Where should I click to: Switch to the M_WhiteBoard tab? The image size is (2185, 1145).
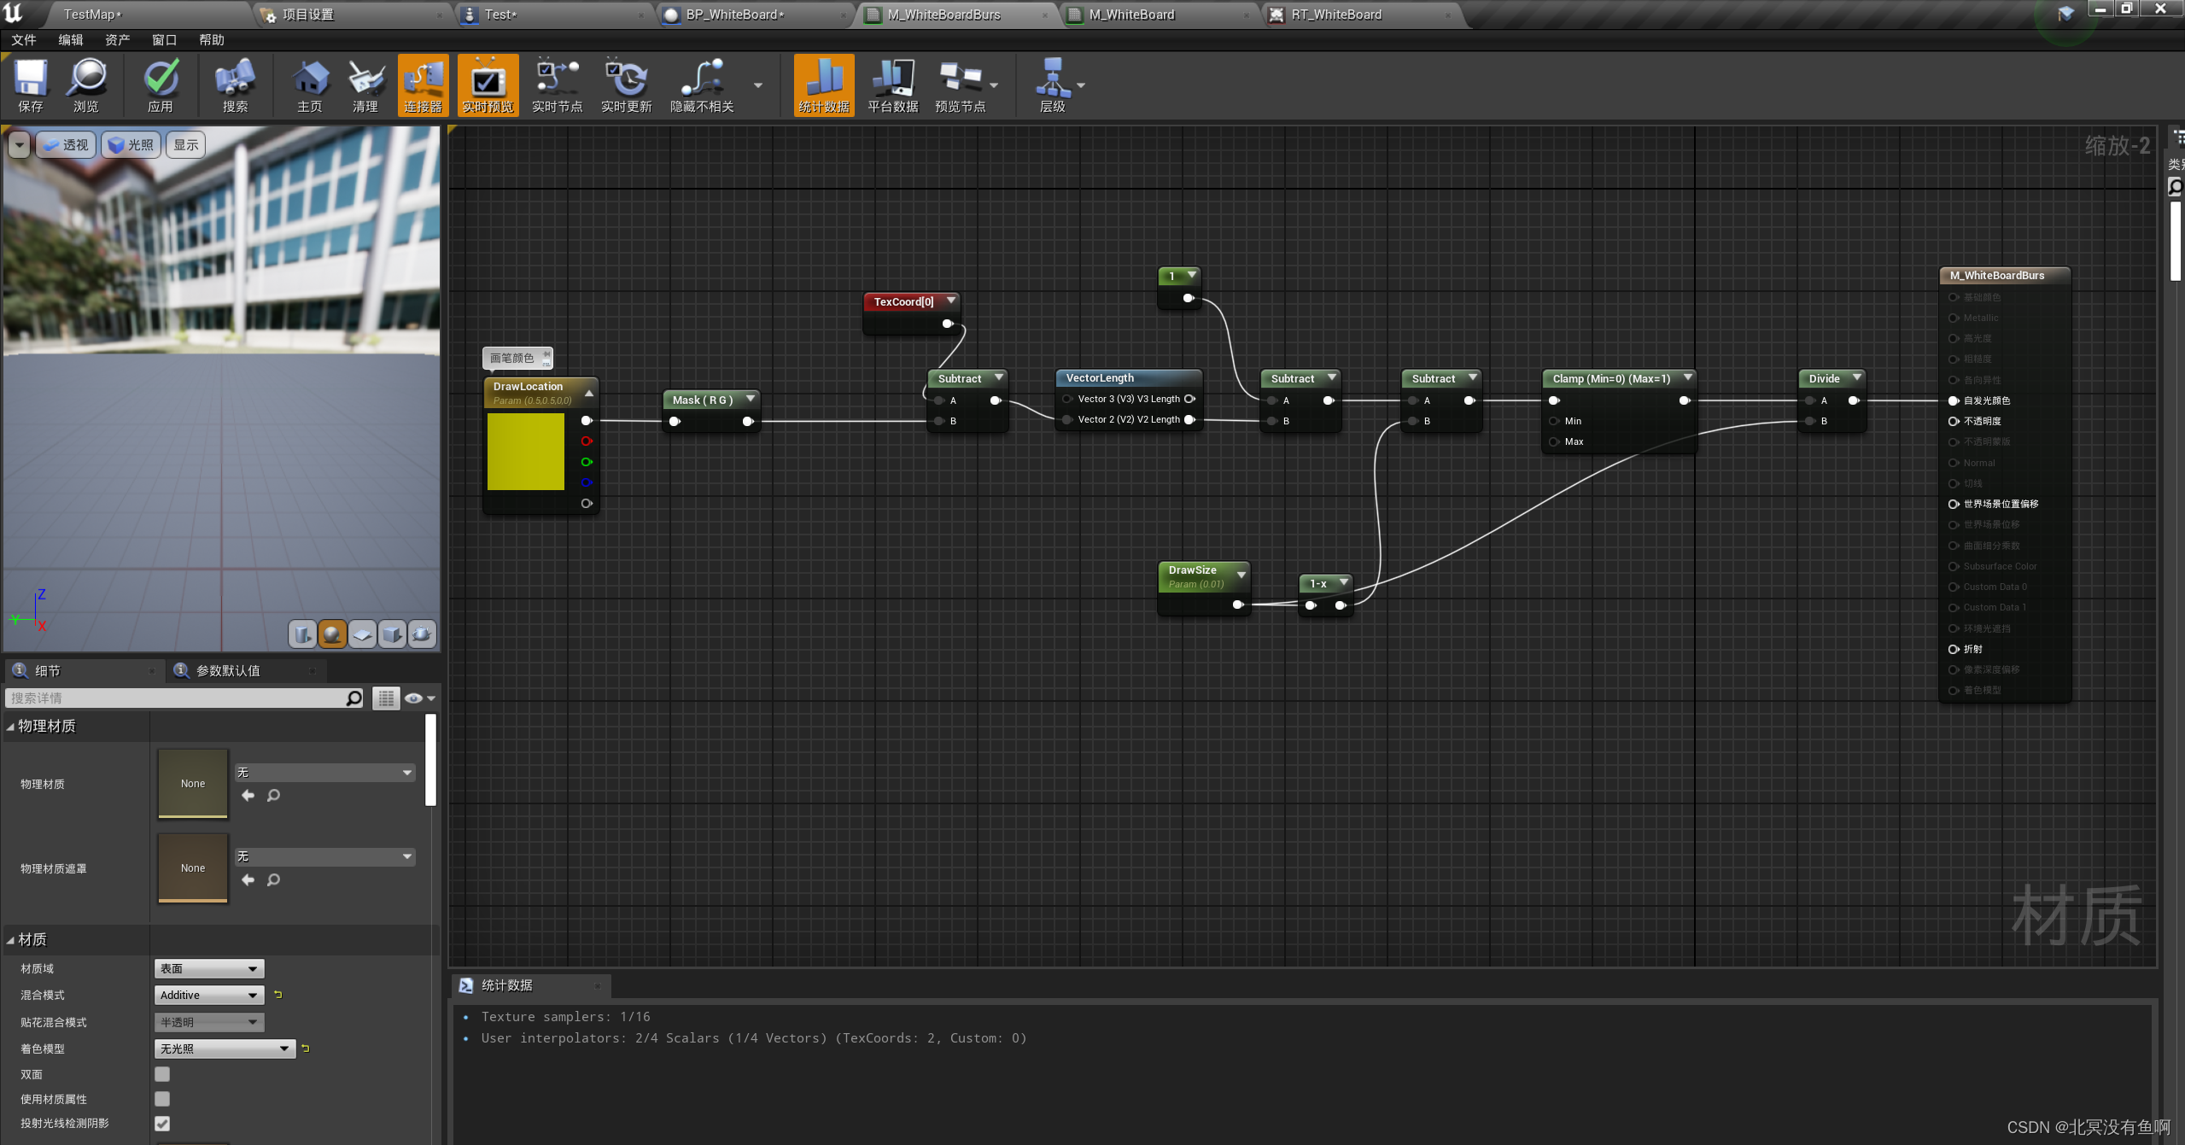1131,15
